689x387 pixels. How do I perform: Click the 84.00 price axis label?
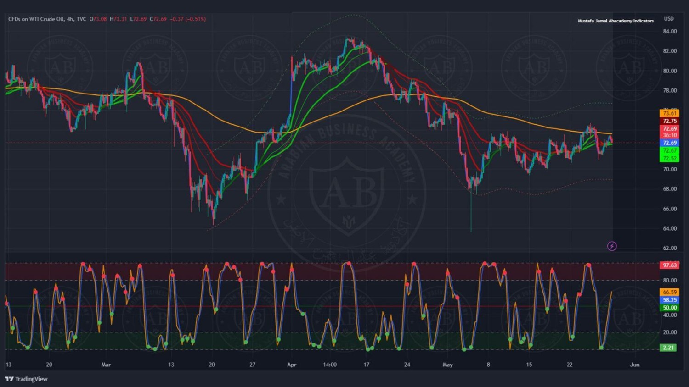click(x=670, y=32)
